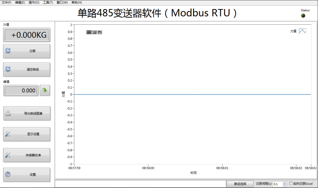This screenshot has width=318, height=188.
Task: Open 显示设置 display settings
Action: pyautogui.click(x=27, y=134)
